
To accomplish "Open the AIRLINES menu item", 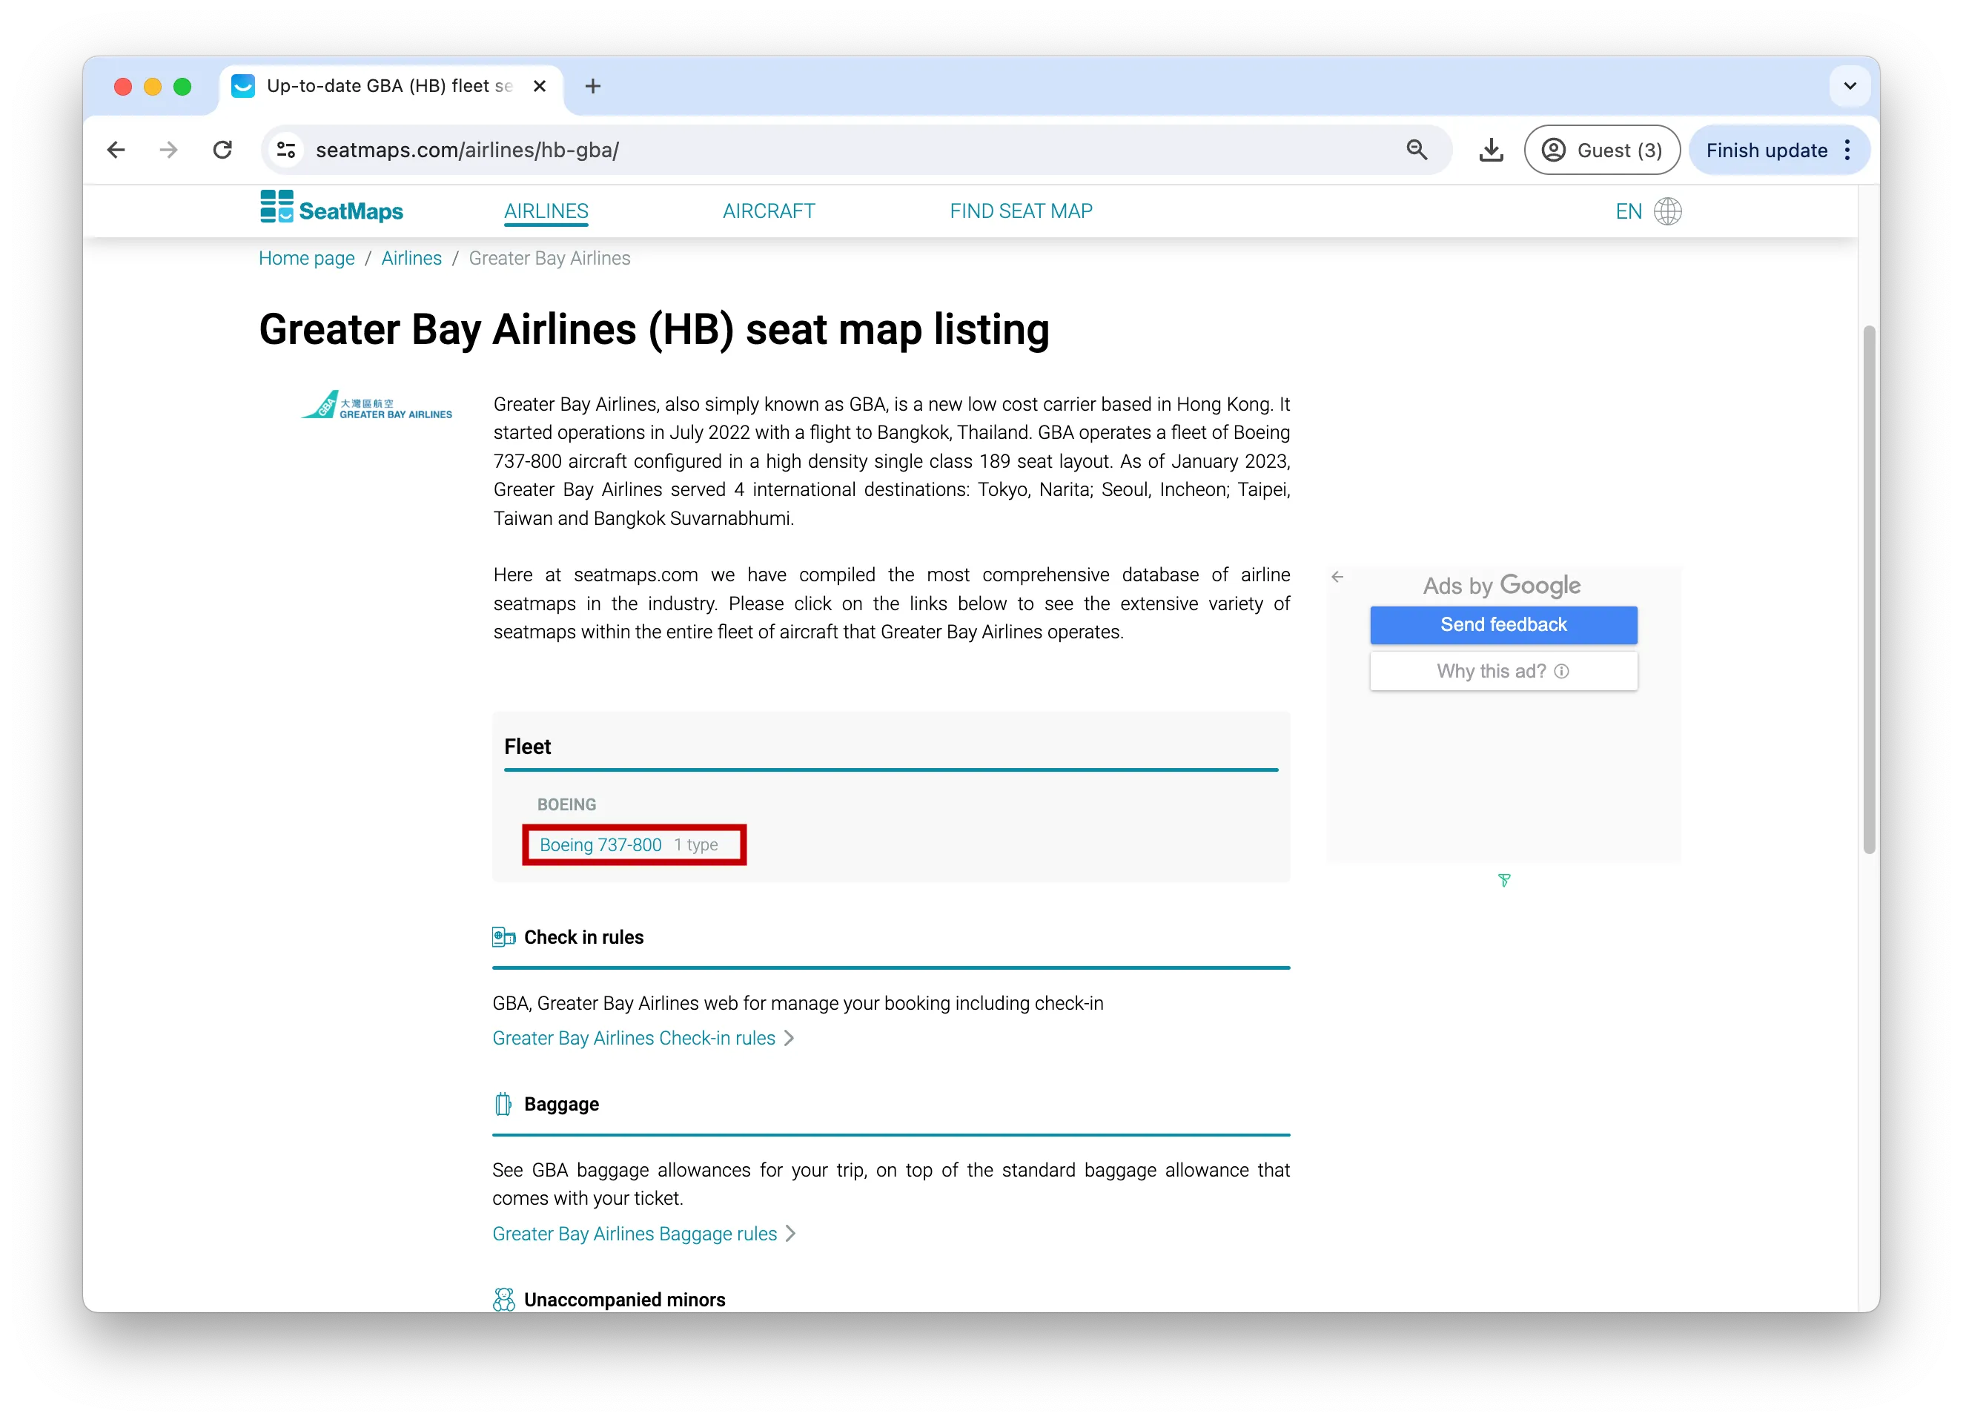I will [x=546, y=211].
